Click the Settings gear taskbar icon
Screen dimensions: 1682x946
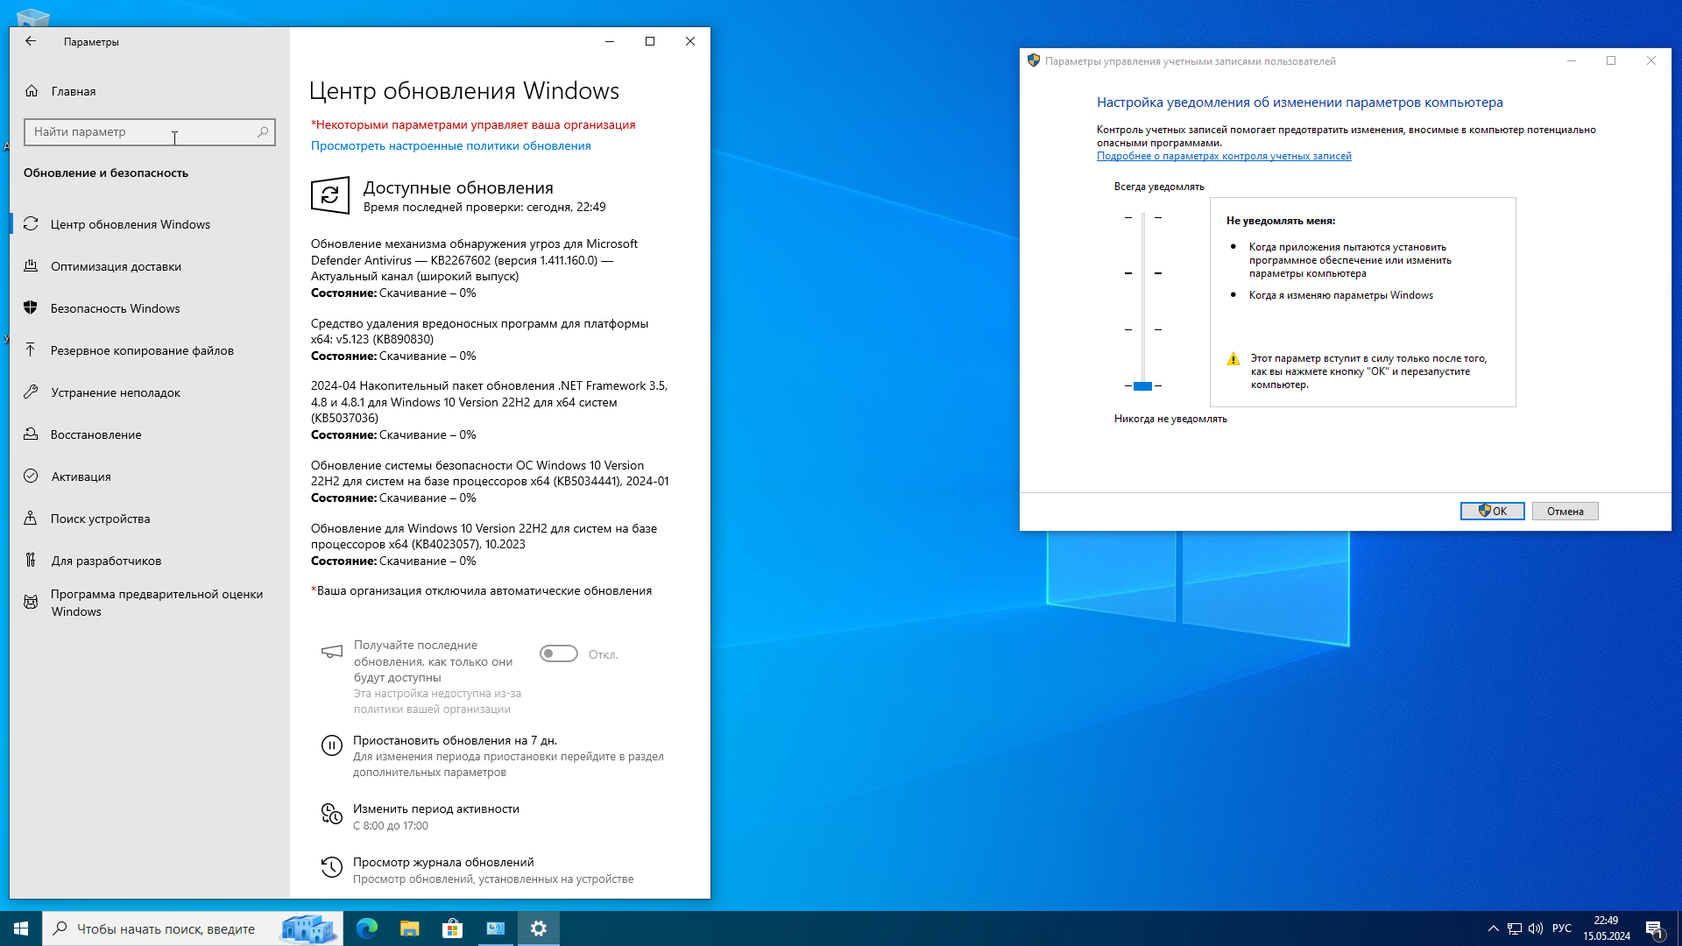pyautogui.click(x=539, y=928)
